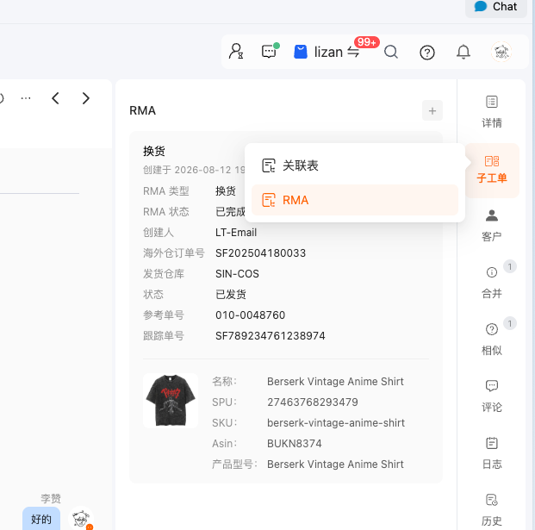Select RMA in the popup menu
The height and width of the screenshot is (530, 535).
(x=355, y=200)
